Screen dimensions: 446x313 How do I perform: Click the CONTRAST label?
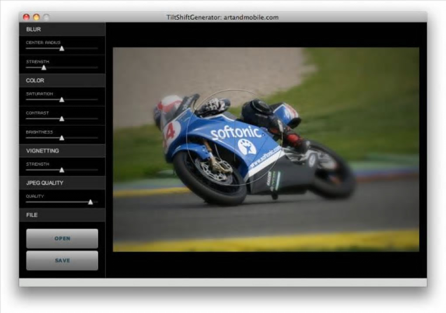[37, 113]
